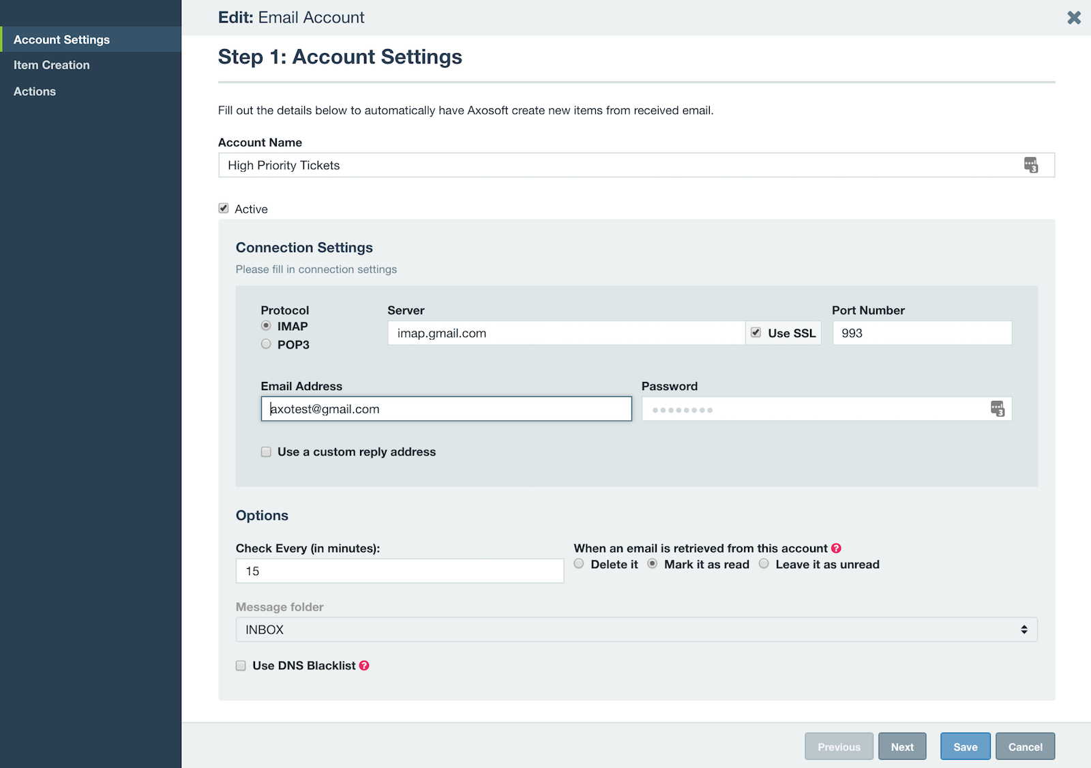Choose Leave it as unread option
1091x768 pixels.
(764, 564)
